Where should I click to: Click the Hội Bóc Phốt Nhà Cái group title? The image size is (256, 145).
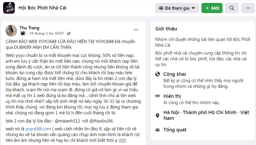[42, 8]
